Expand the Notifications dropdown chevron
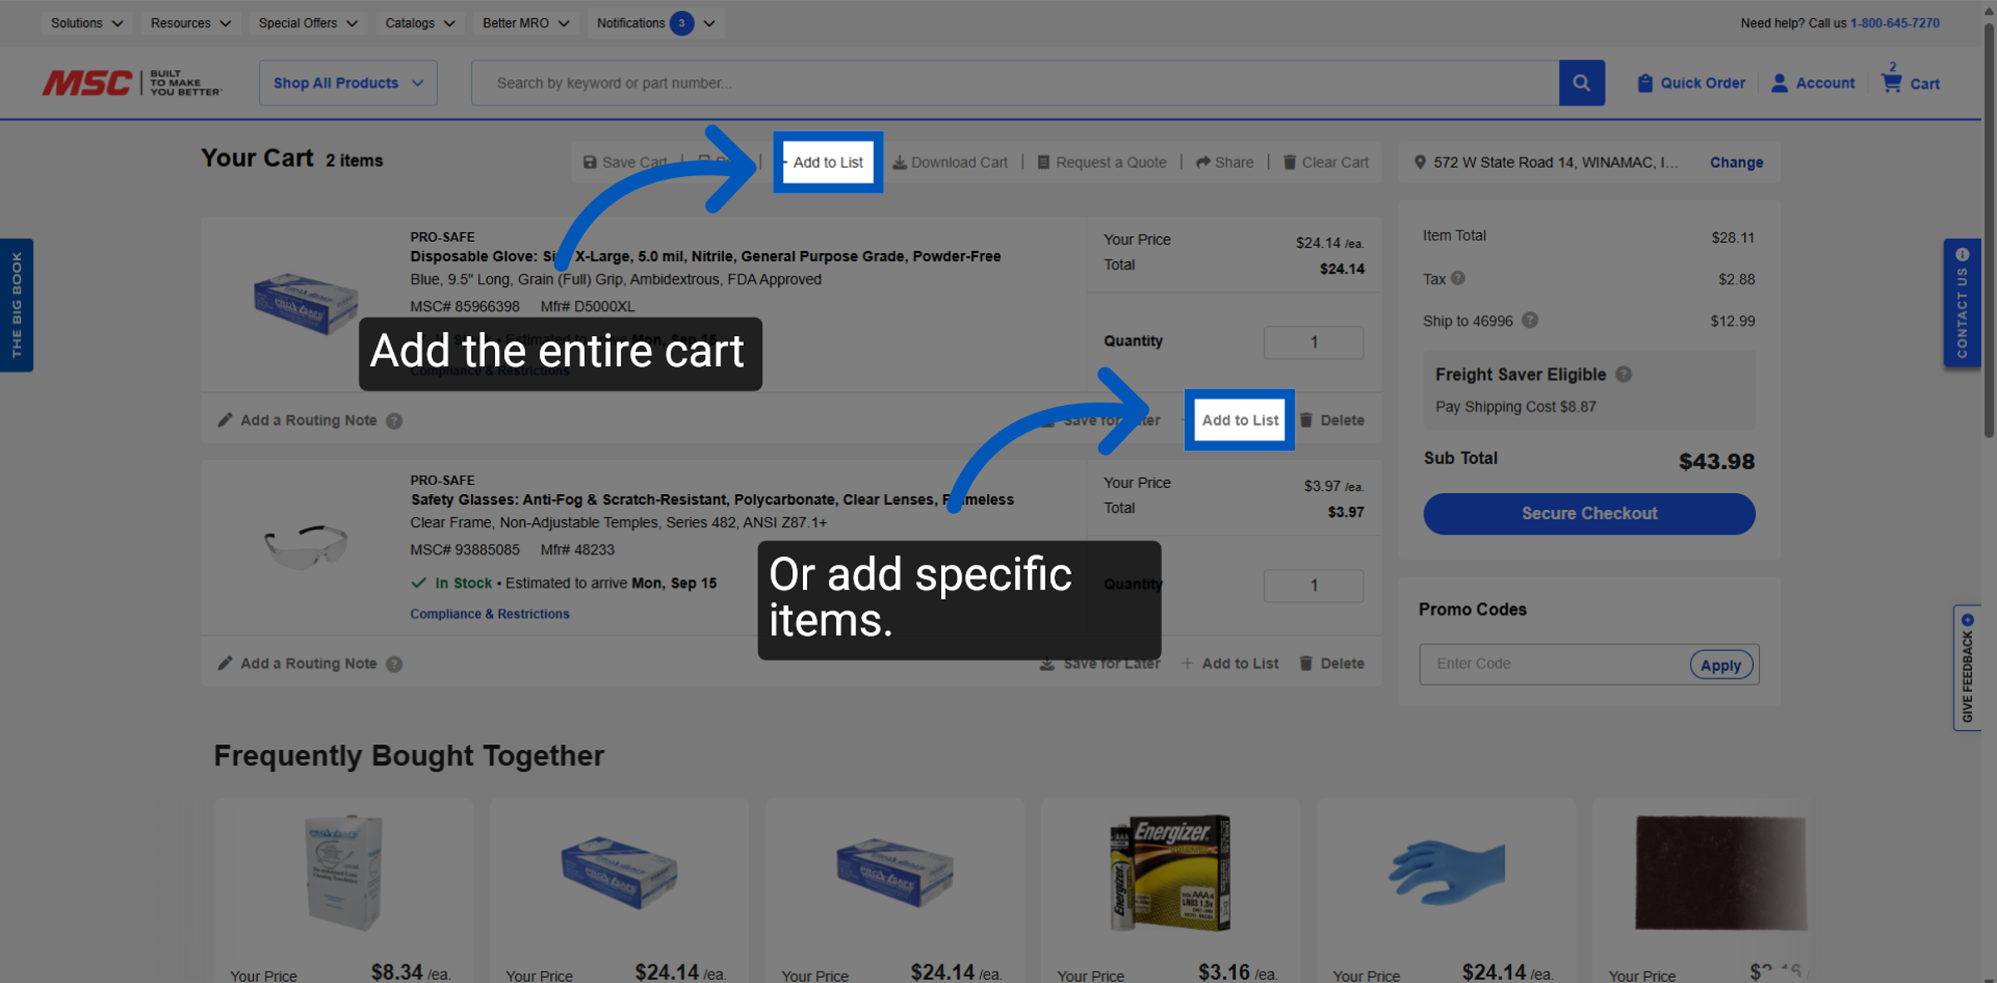 709,23
